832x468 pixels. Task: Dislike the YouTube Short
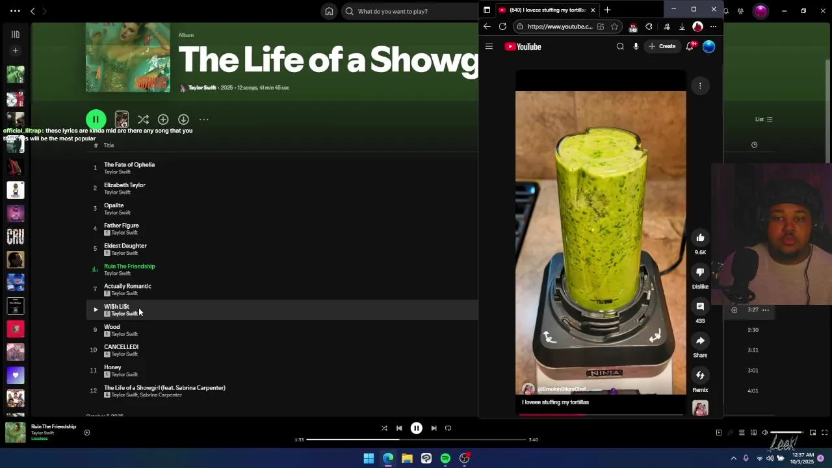(700, 272)
